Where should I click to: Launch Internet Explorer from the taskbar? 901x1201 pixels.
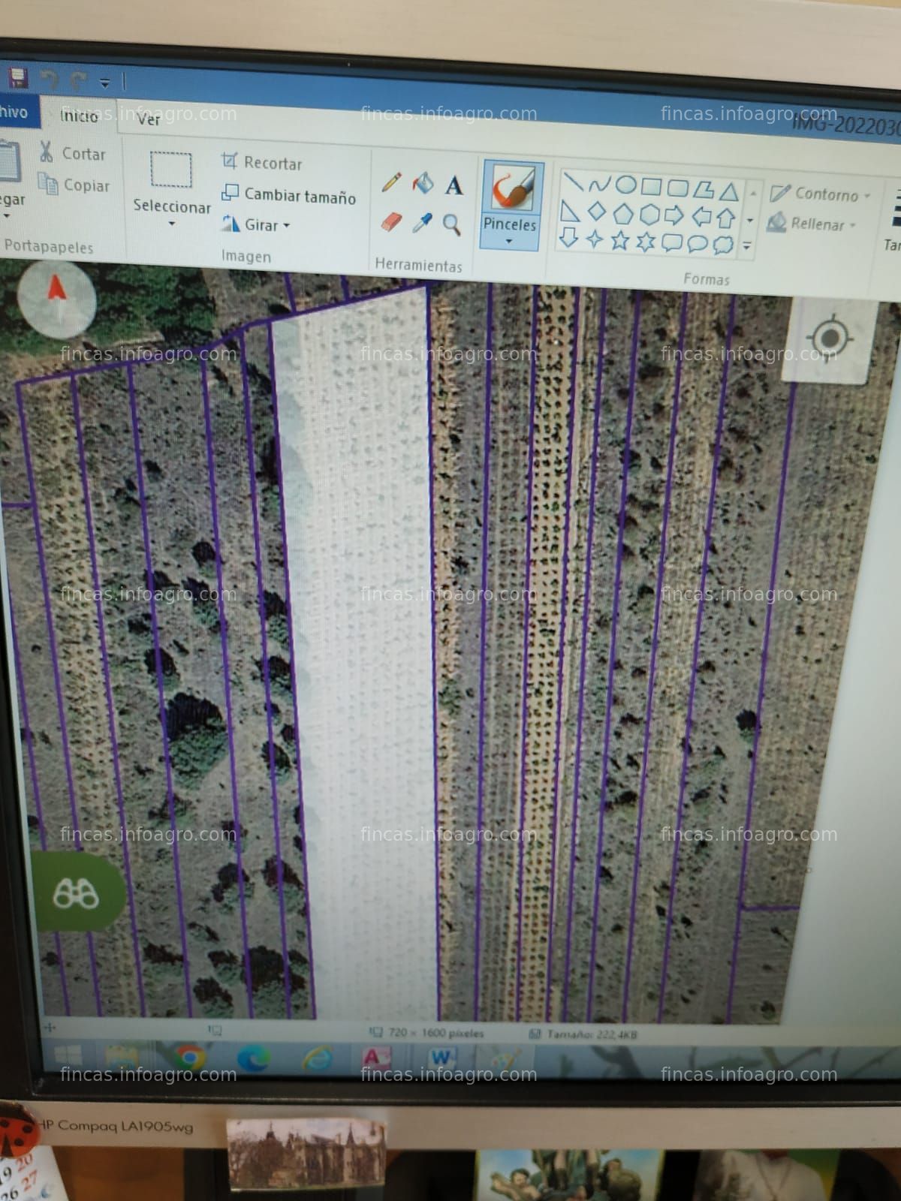click(318, 1059)
